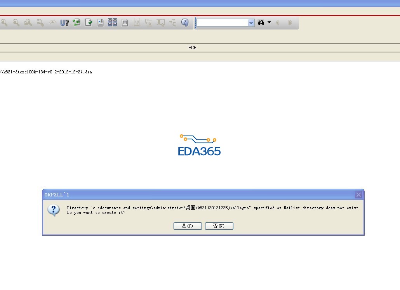
Task: Open the Back Annotate green arrows icon
Action: pyautogui.click(x=77, y=23)
